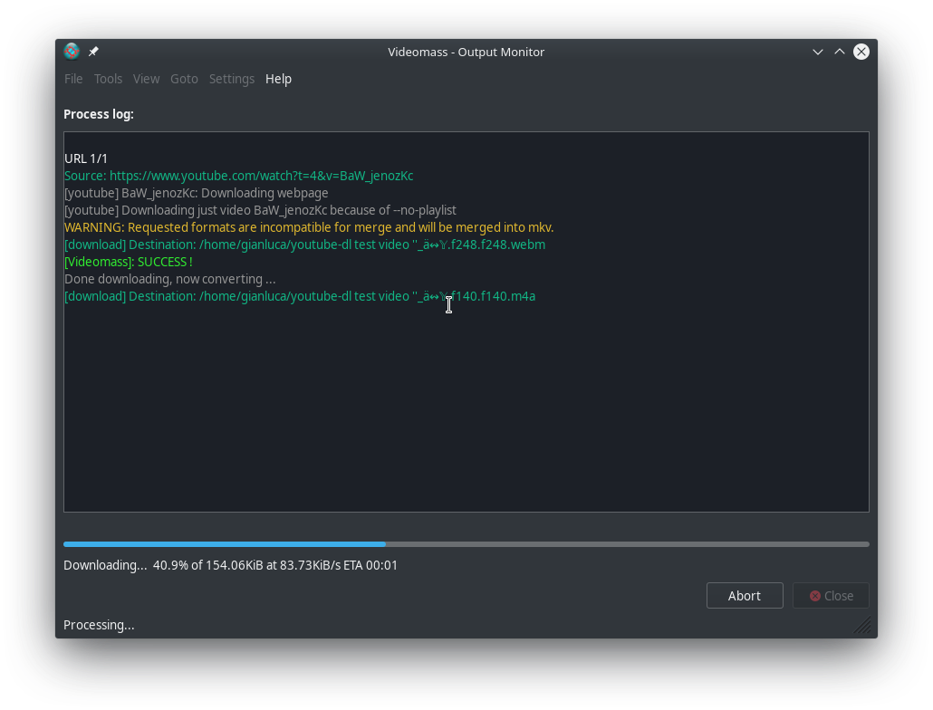Open the File menu

click(x=73, y=79)
